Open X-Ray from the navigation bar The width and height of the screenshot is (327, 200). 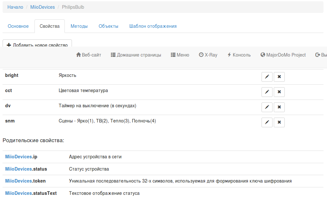point(208,55)
